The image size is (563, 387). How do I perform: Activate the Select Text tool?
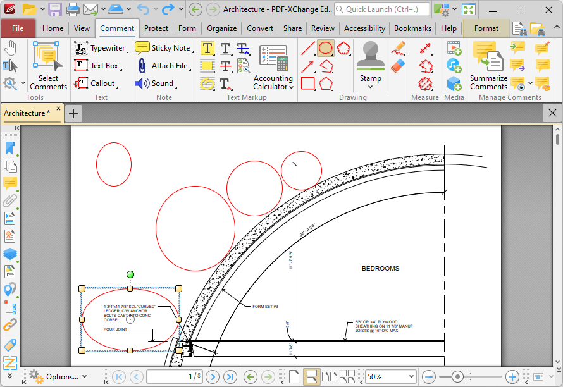pos(10,66)
